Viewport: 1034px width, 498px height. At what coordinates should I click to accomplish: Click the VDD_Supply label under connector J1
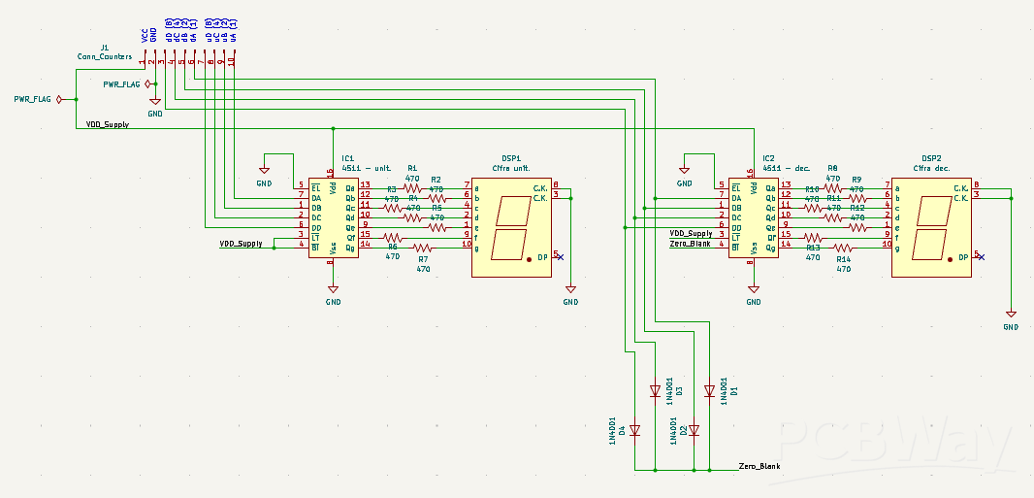[108, 124]
